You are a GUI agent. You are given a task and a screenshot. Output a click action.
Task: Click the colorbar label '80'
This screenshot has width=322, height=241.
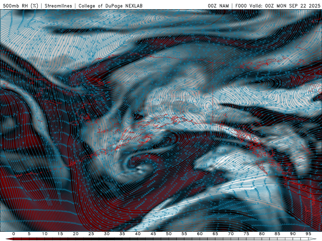coord(262,234)
